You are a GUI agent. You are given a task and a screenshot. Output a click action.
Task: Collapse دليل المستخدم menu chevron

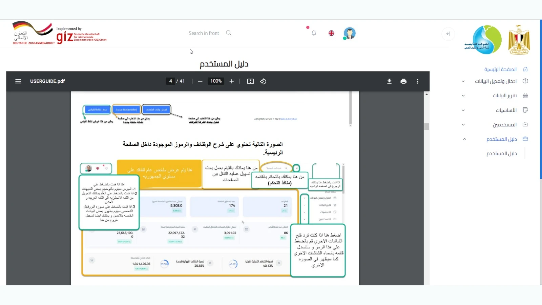(x=464, y=139)
